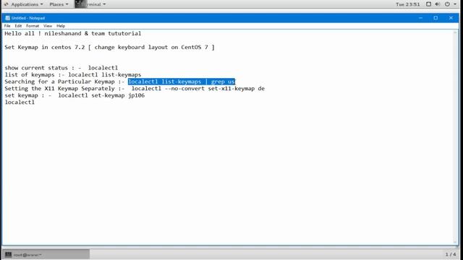Click the volume speaker icon in system tray
463x260 pixels.
click(x=438, y=4)
